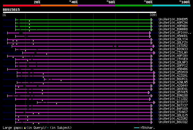Click the 339 query end position label
Screen dimensions: 193x130
tap(152, 15)
